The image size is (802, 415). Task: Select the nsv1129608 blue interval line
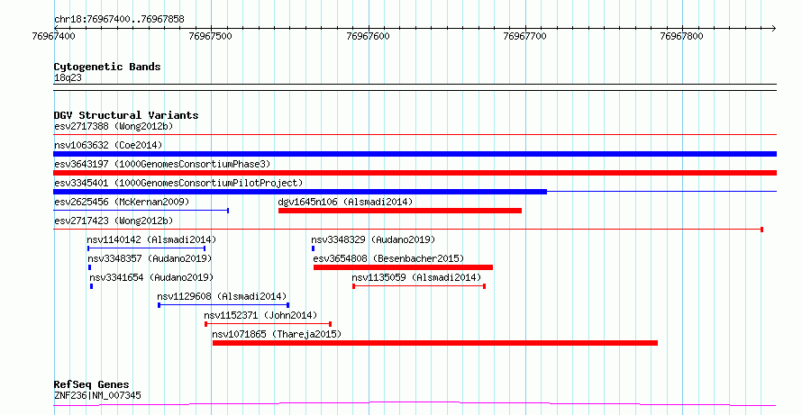pyautogui.click(x=223, y=305)
